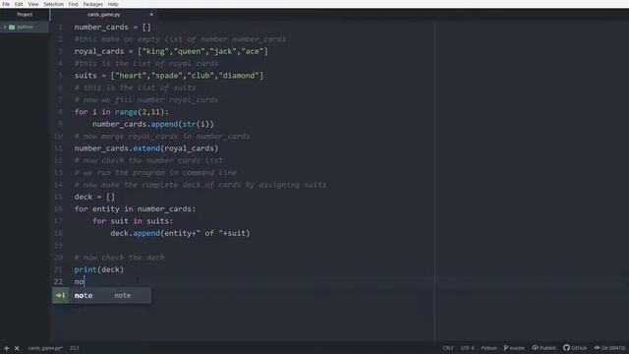
Task: Click 'for entity in number_cards:' line
Action: pos(135,209)
